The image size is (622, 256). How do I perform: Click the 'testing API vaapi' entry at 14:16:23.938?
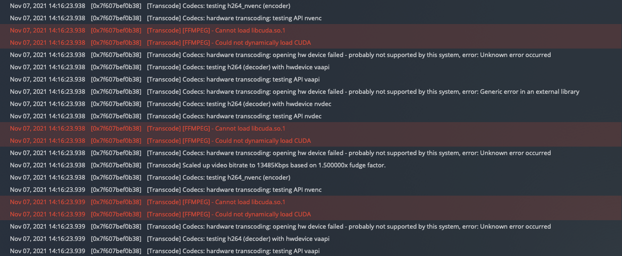point(311,79)
